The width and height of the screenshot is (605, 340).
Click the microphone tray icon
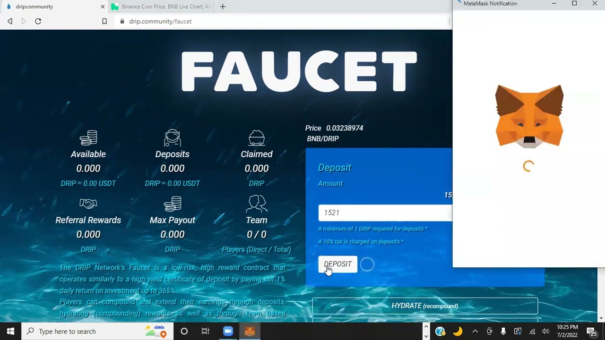503,331
